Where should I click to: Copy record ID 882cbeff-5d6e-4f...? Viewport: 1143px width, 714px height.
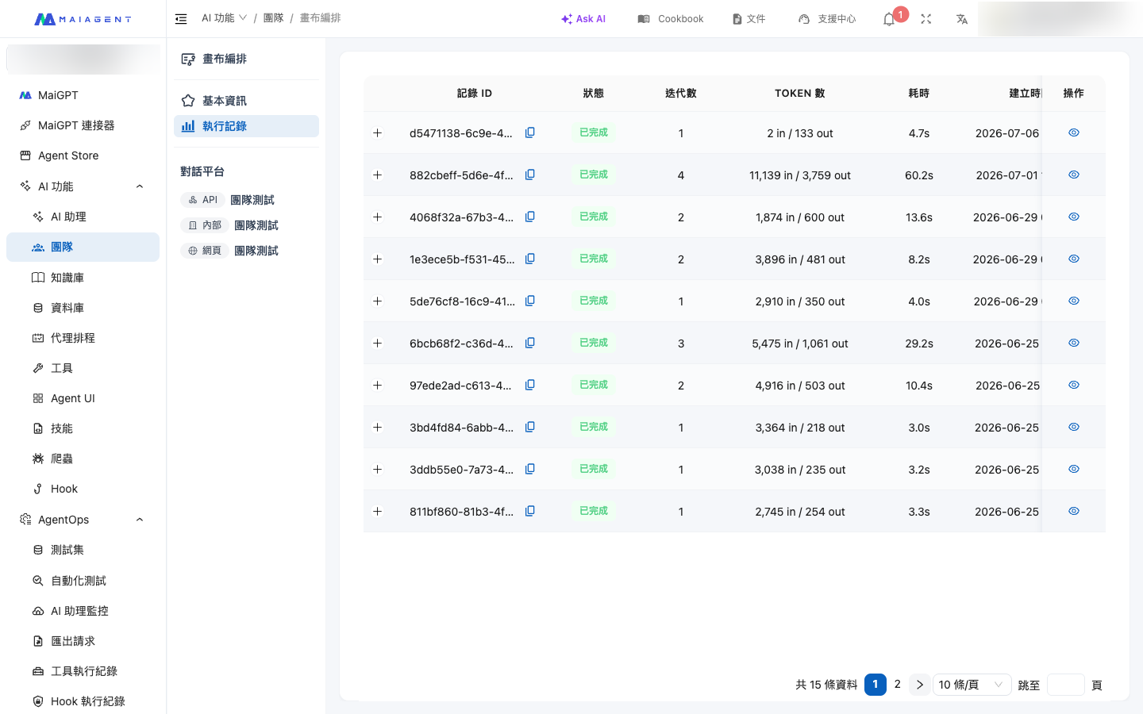(x=530, y=175)
